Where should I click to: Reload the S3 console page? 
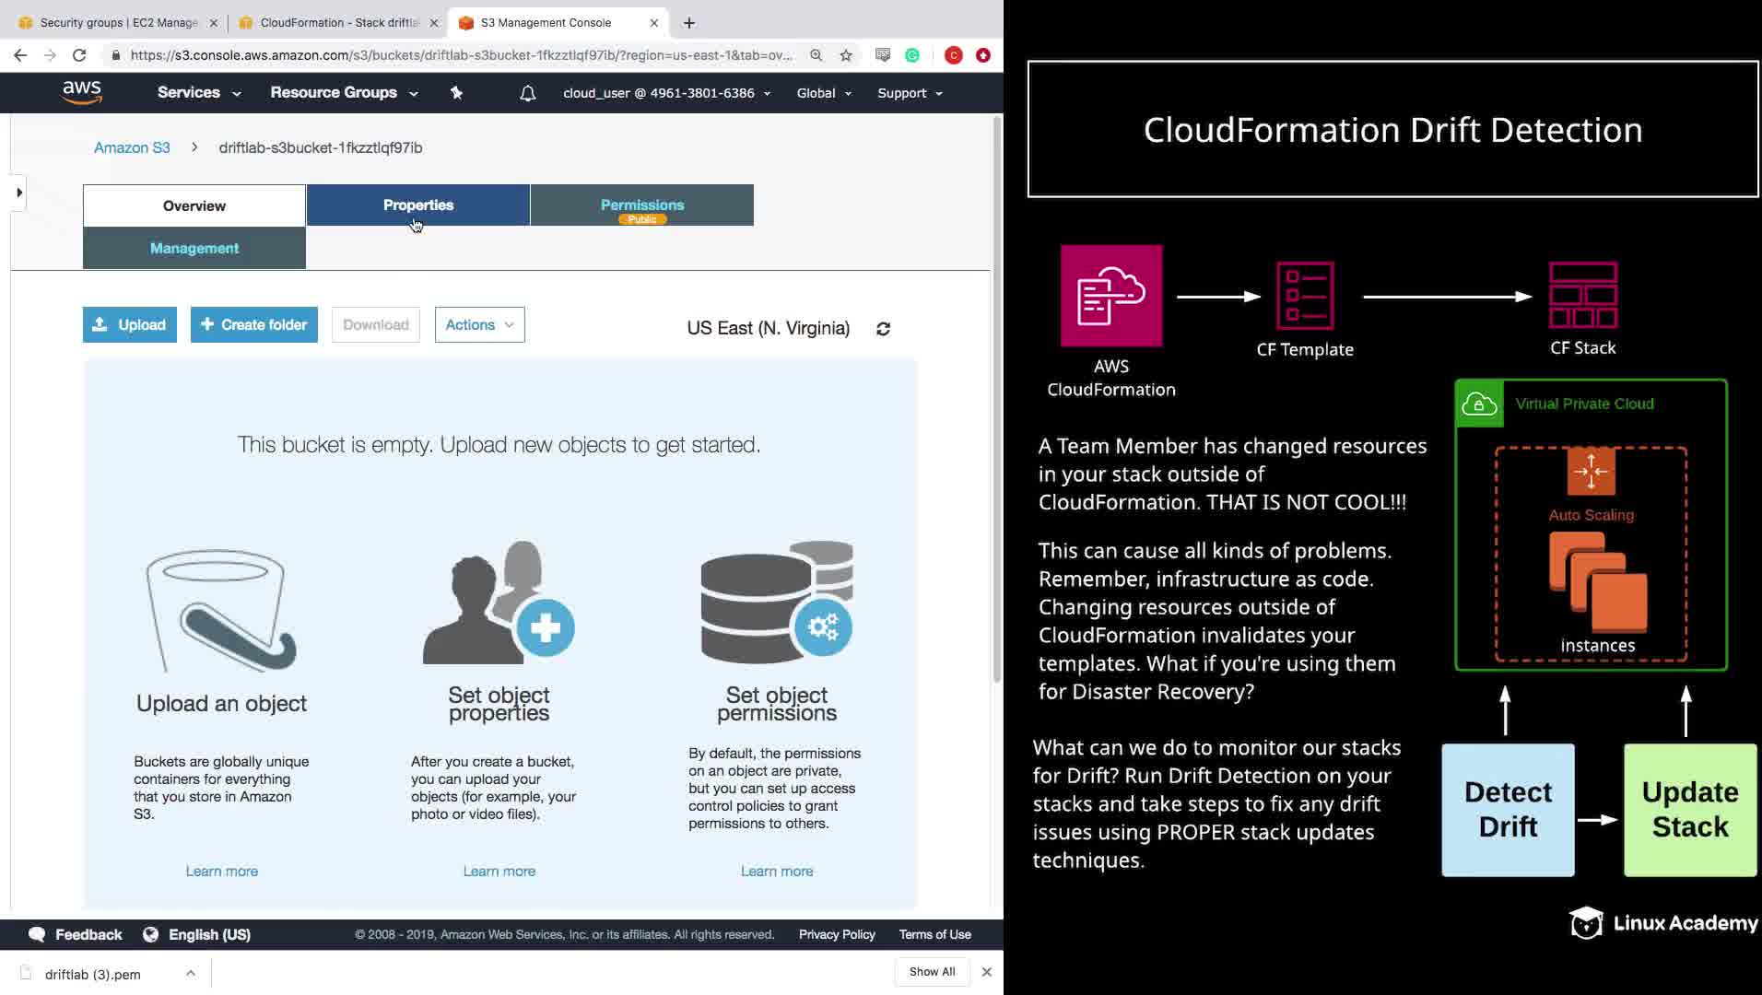(x=79, y=55)
